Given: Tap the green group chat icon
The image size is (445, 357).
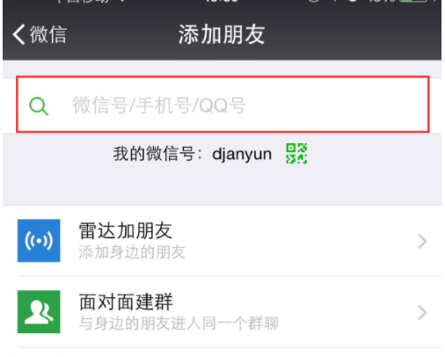Looking at the screenshot, I should pos(39,312).
